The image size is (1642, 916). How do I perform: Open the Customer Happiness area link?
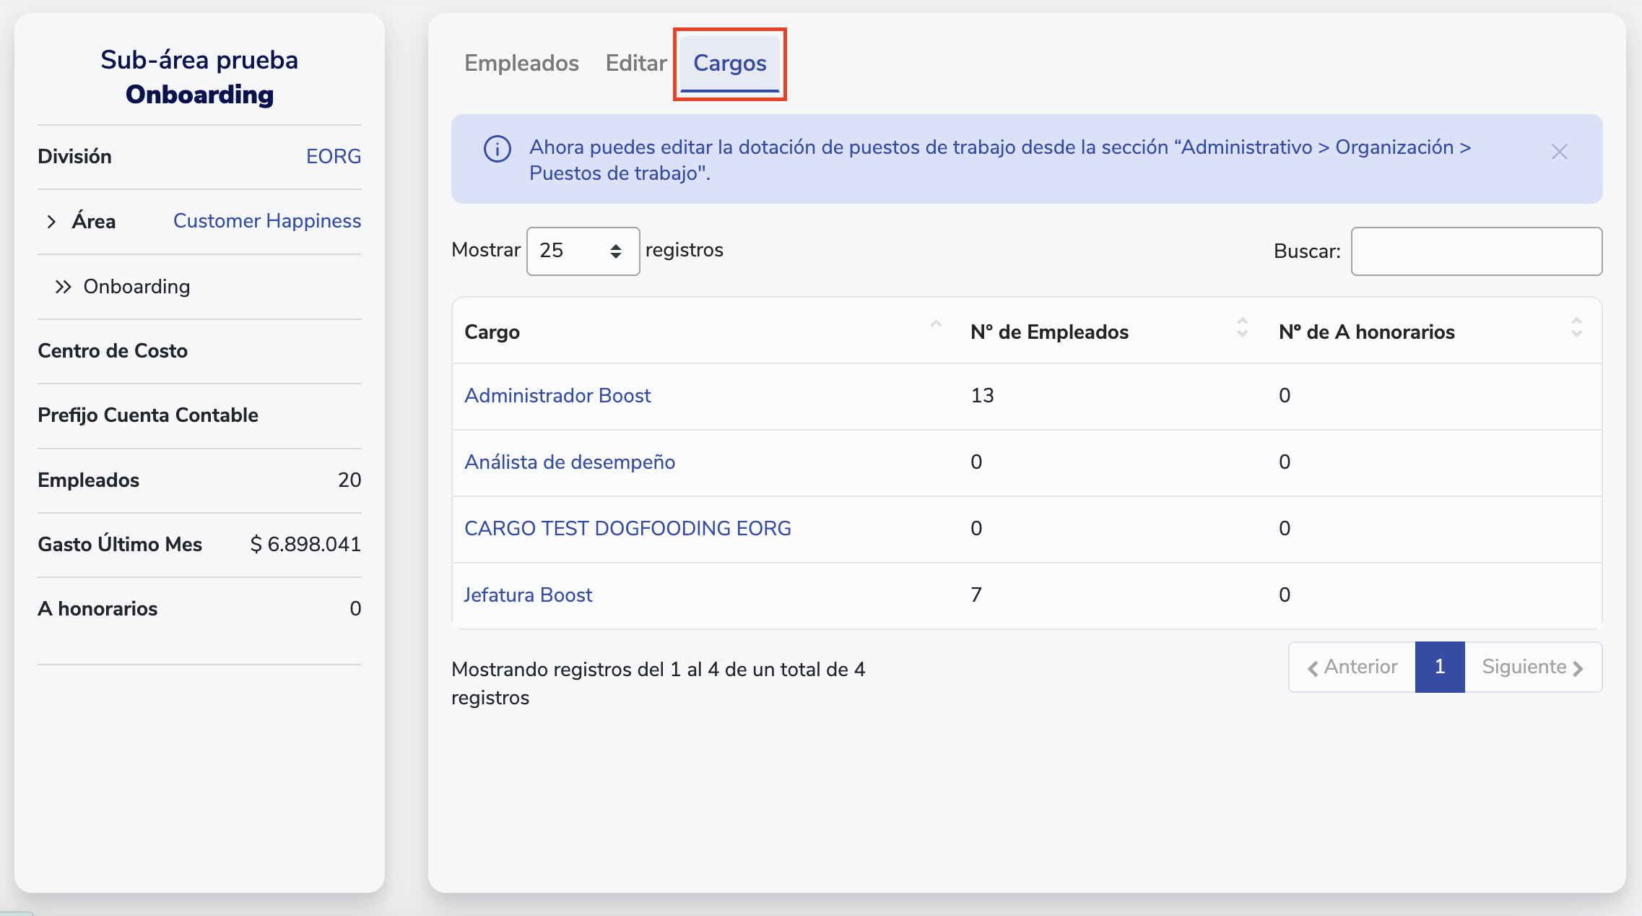[x=266, y=221]
